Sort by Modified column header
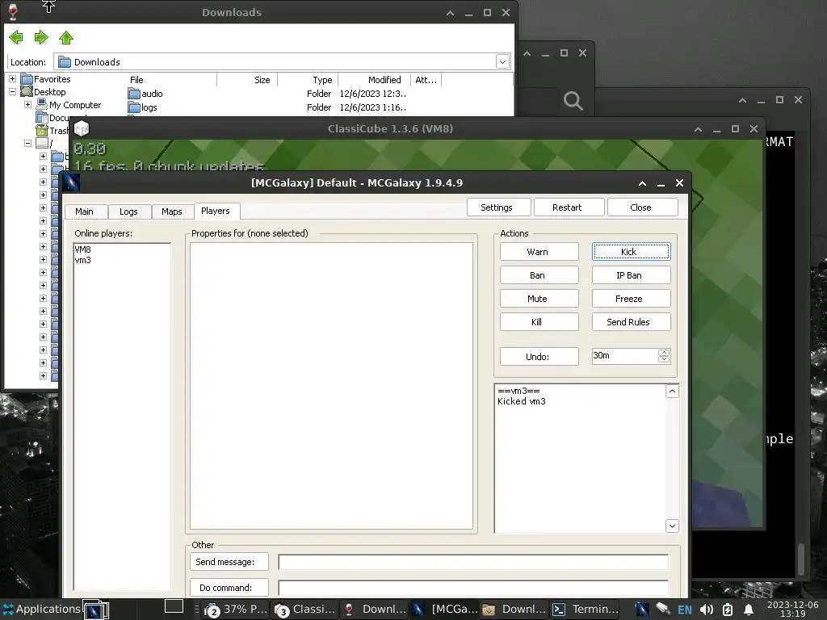Viewport: 827px width, 620px height. point(375,80)
